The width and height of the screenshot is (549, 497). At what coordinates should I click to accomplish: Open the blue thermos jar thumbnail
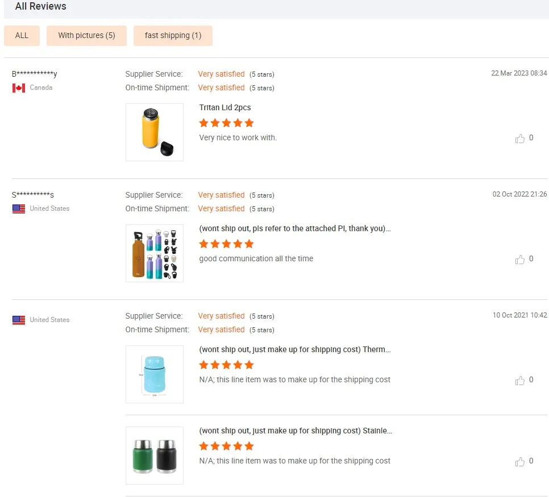155,374
